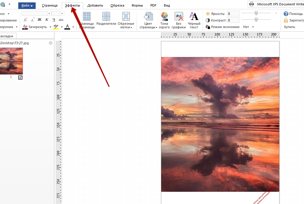Click the increase font size icon
This screenshot has width=304, height=204.
click(x=25, y=20)
